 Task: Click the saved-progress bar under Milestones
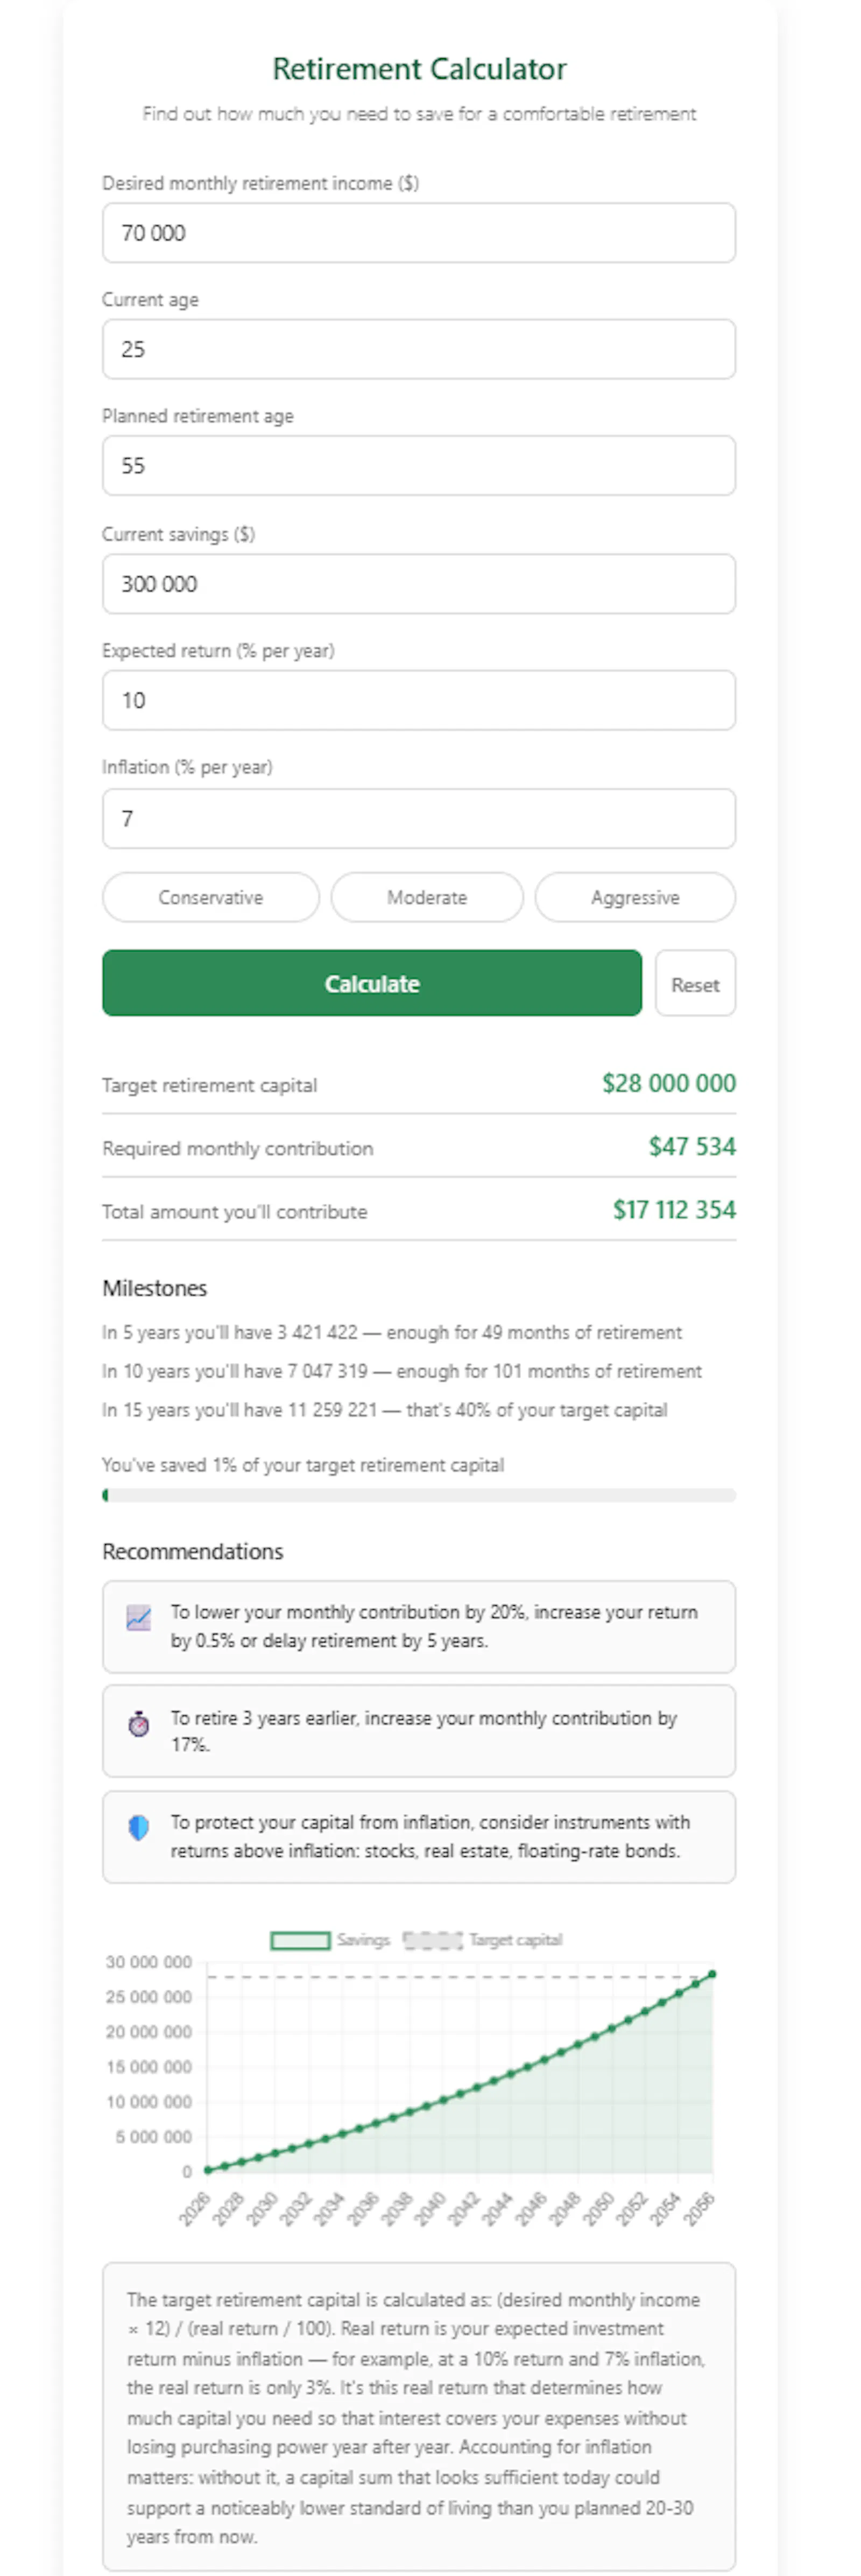point(419,1495)
